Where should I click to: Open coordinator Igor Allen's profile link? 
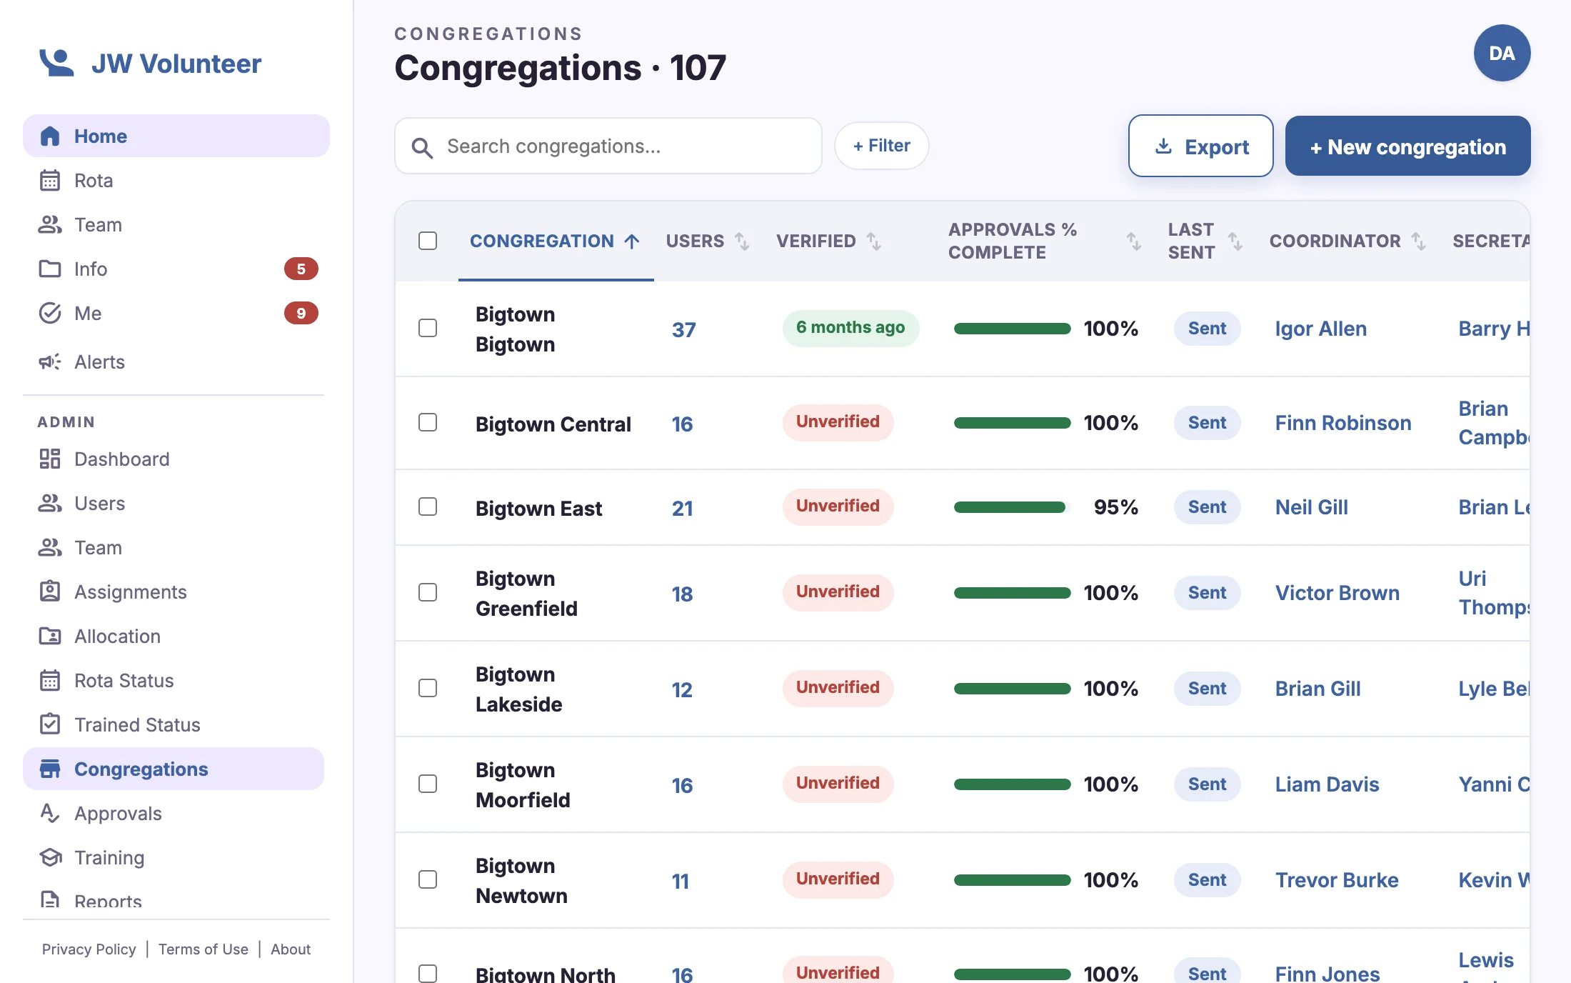tap(1321, 329)
